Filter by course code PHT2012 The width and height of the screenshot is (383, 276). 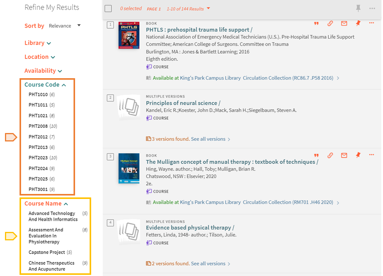point(38,137)
